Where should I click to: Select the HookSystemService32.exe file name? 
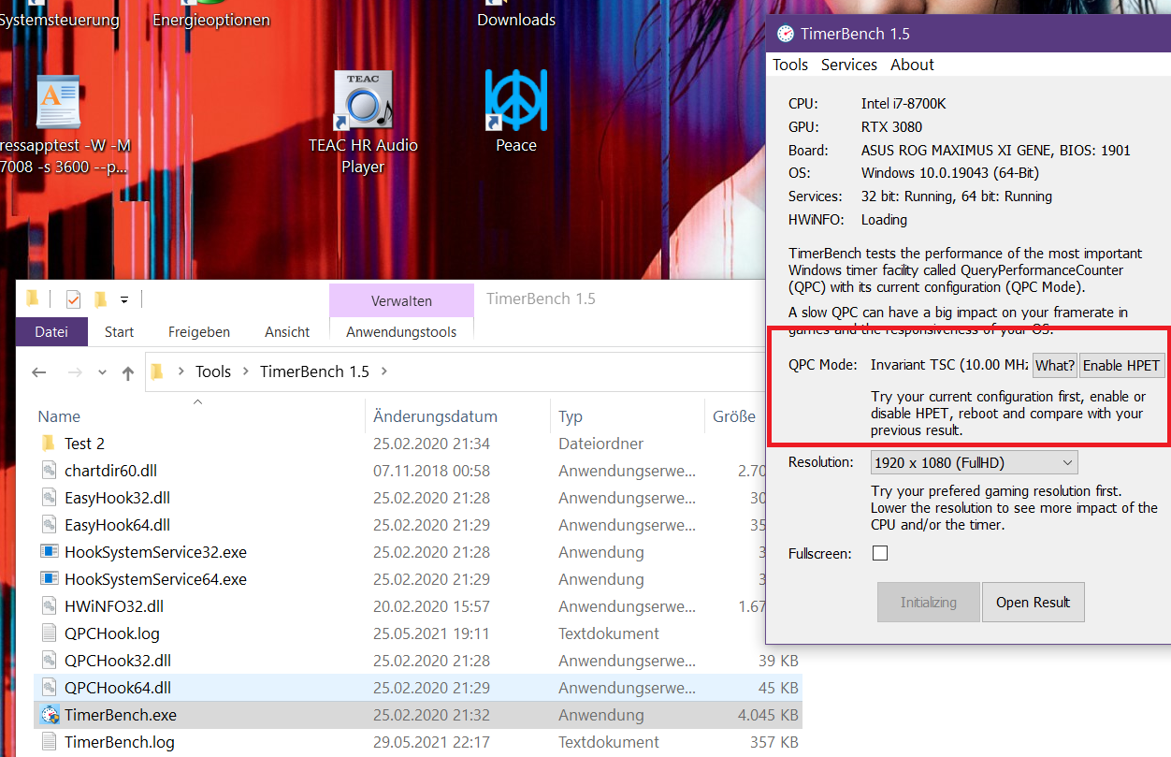pos(155,552)
